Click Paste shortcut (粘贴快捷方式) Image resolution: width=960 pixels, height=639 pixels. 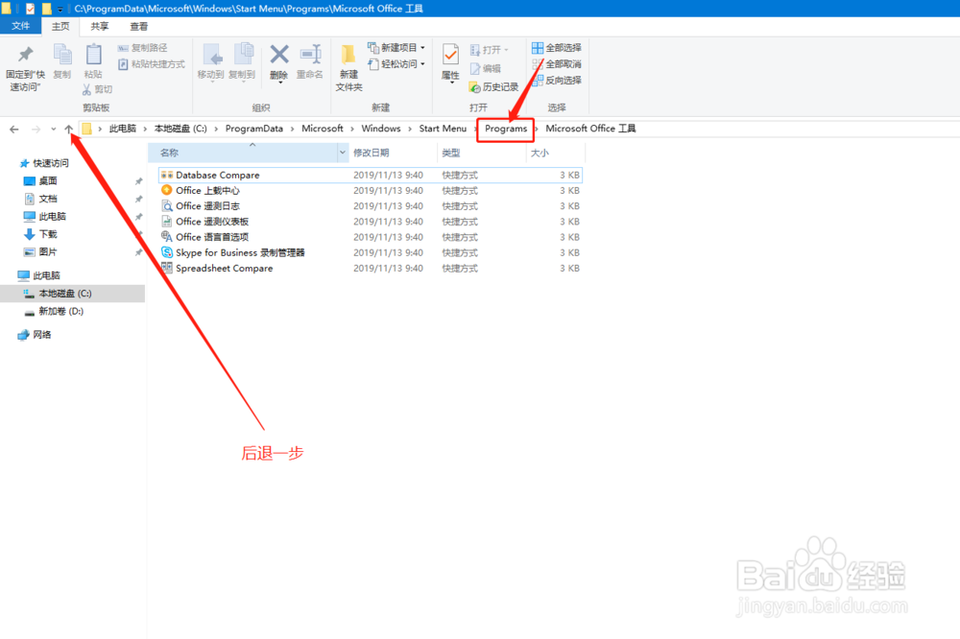(152, 63)
